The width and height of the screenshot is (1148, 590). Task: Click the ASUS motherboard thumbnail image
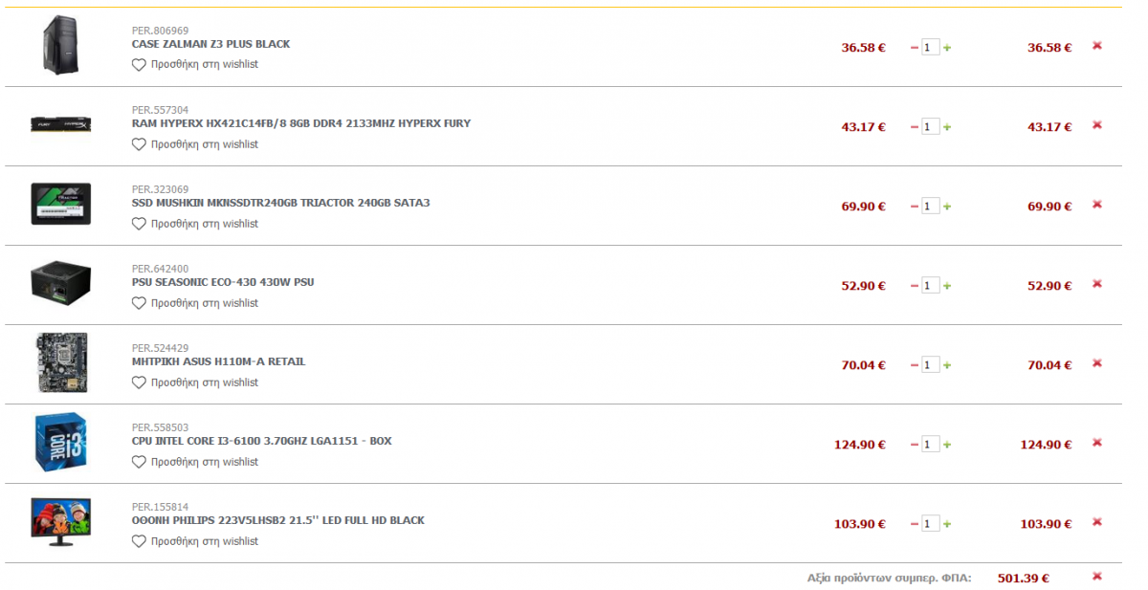point(61,362)
